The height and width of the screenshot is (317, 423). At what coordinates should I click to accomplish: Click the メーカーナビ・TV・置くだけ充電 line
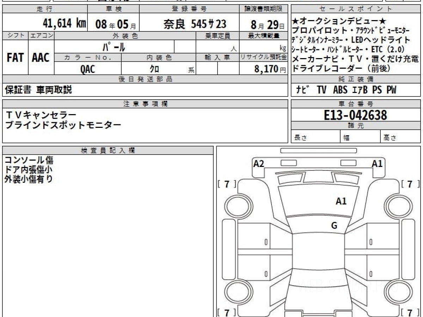[356, 59]
